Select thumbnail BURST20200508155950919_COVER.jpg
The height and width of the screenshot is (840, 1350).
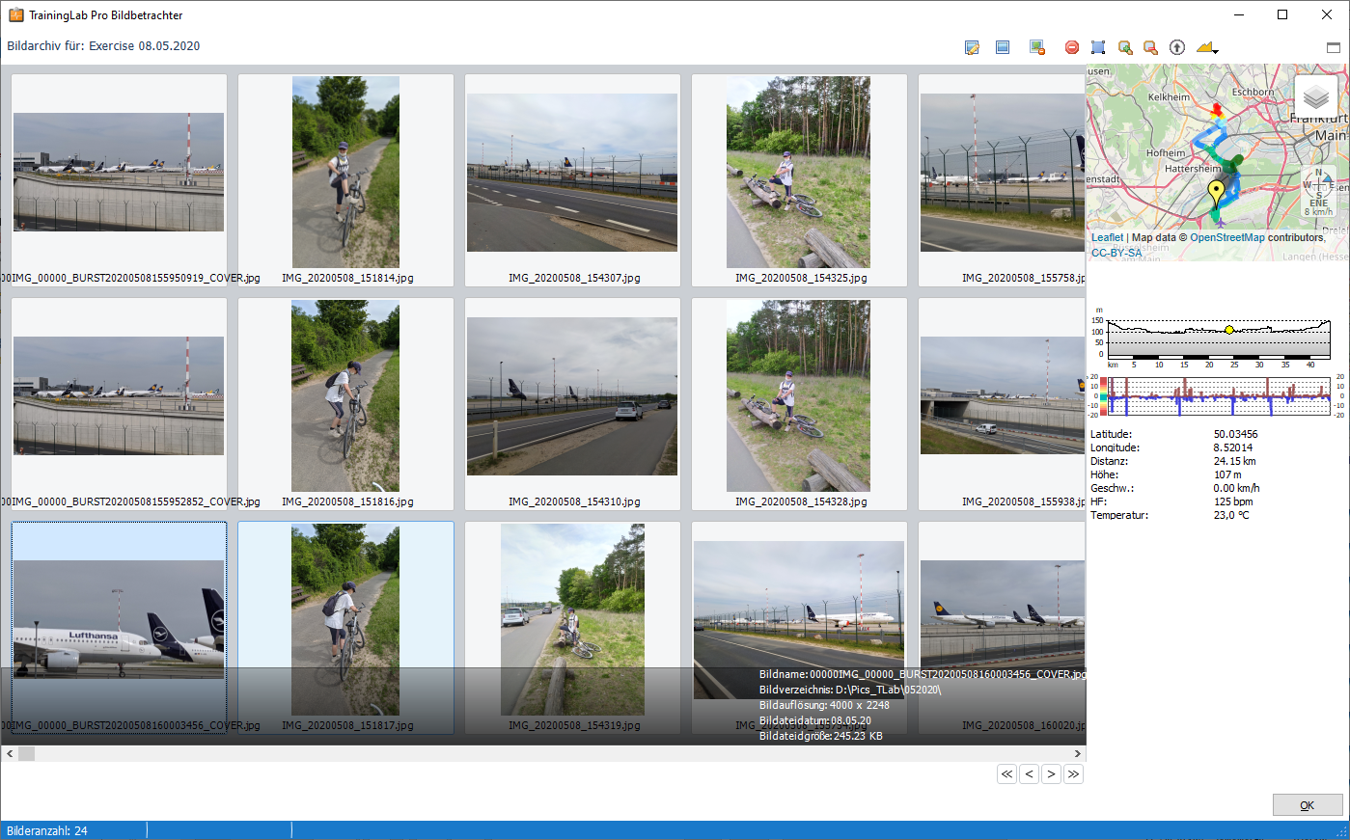119,180
